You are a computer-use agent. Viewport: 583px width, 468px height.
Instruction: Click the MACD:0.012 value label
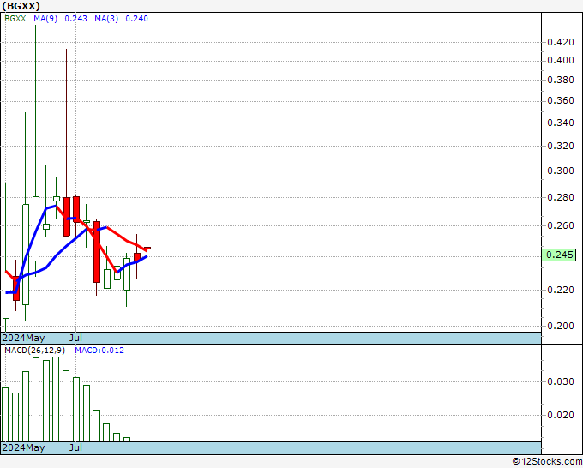pyautogui.click(x=99, y=351)
